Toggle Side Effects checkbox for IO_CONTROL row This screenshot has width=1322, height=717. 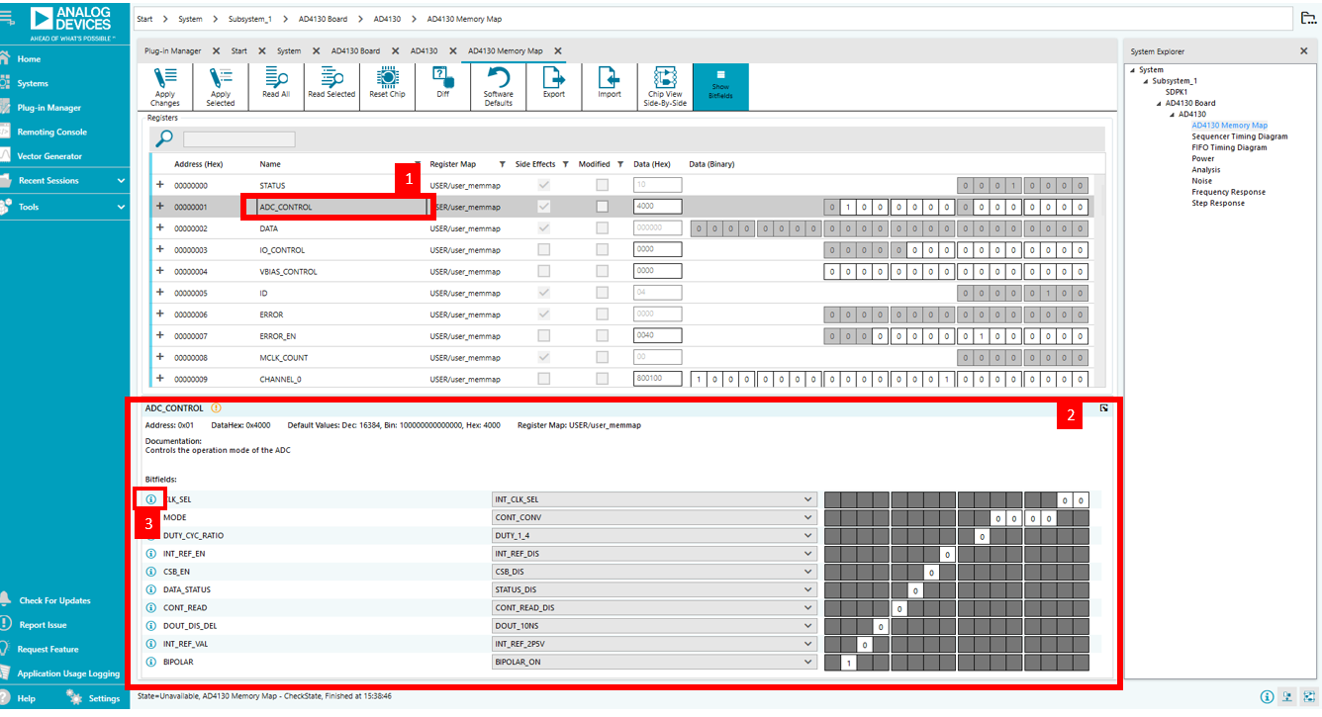pos(543,250)
